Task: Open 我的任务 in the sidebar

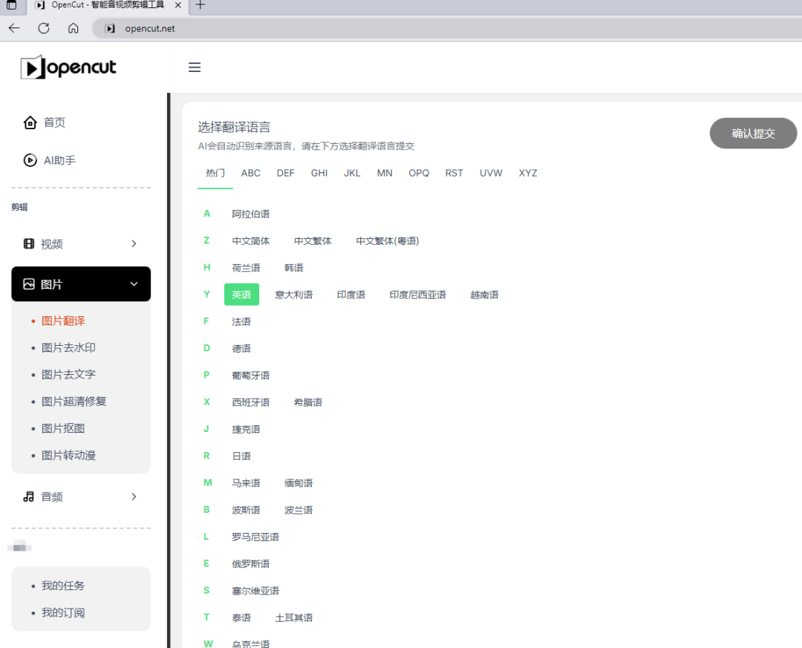Action: [x=63, y=586]
